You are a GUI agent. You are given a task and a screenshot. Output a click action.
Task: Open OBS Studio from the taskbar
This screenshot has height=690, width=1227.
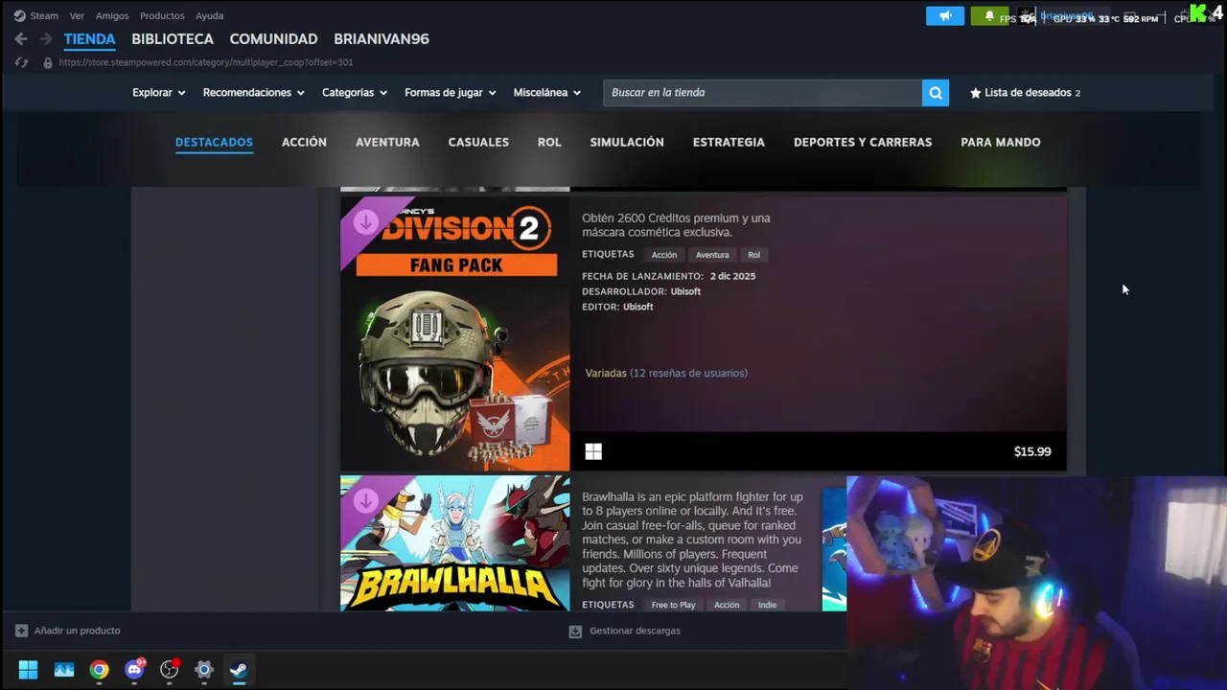[x=170, y=670]
